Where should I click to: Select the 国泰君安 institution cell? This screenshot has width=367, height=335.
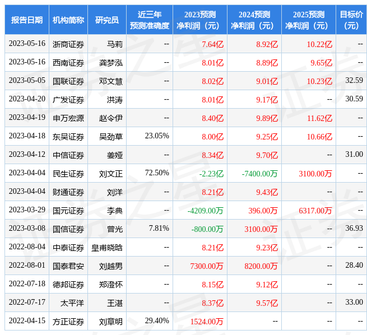click(x=68, y=266)
